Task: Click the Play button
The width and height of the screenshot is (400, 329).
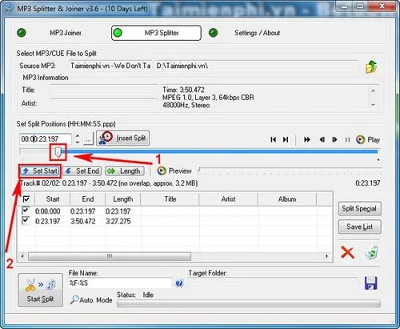Action: [x=368, y=139]
